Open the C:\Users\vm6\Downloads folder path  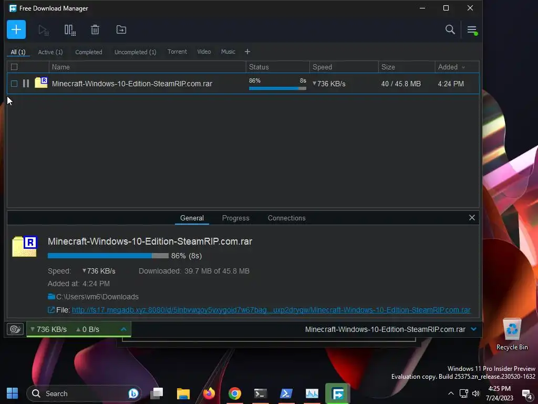coord(97,297)
